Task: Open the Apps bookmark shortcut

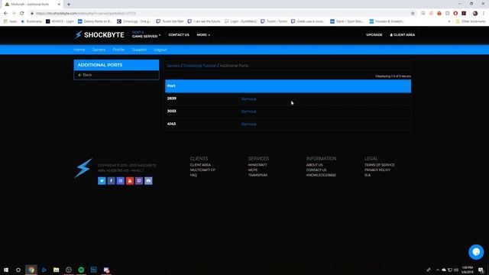Action: [10, 21]
